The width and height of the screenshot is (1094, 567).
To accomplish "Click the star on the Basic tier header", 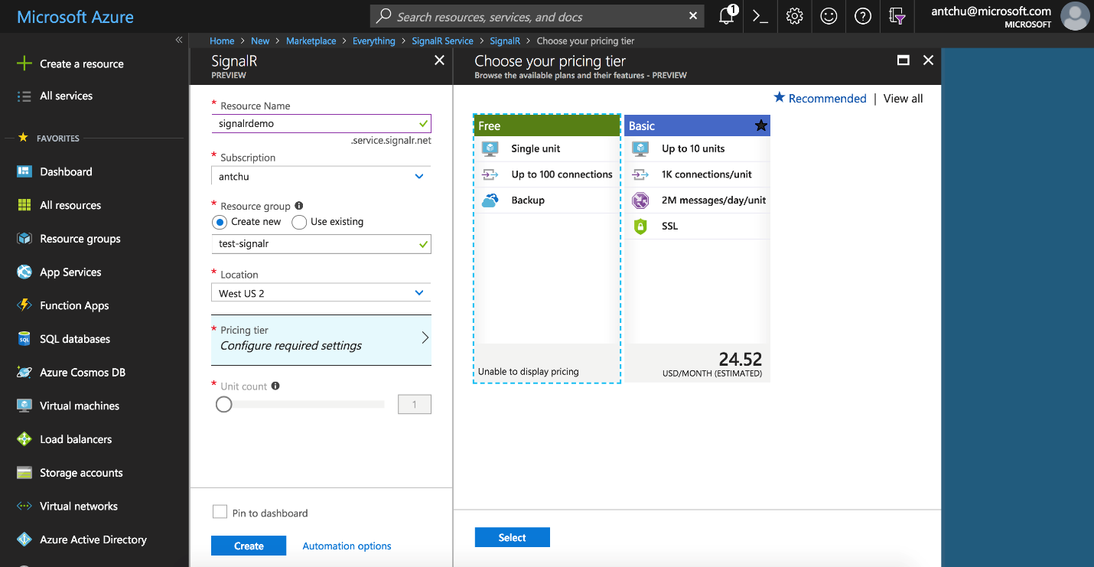I will tap(760, 125).
